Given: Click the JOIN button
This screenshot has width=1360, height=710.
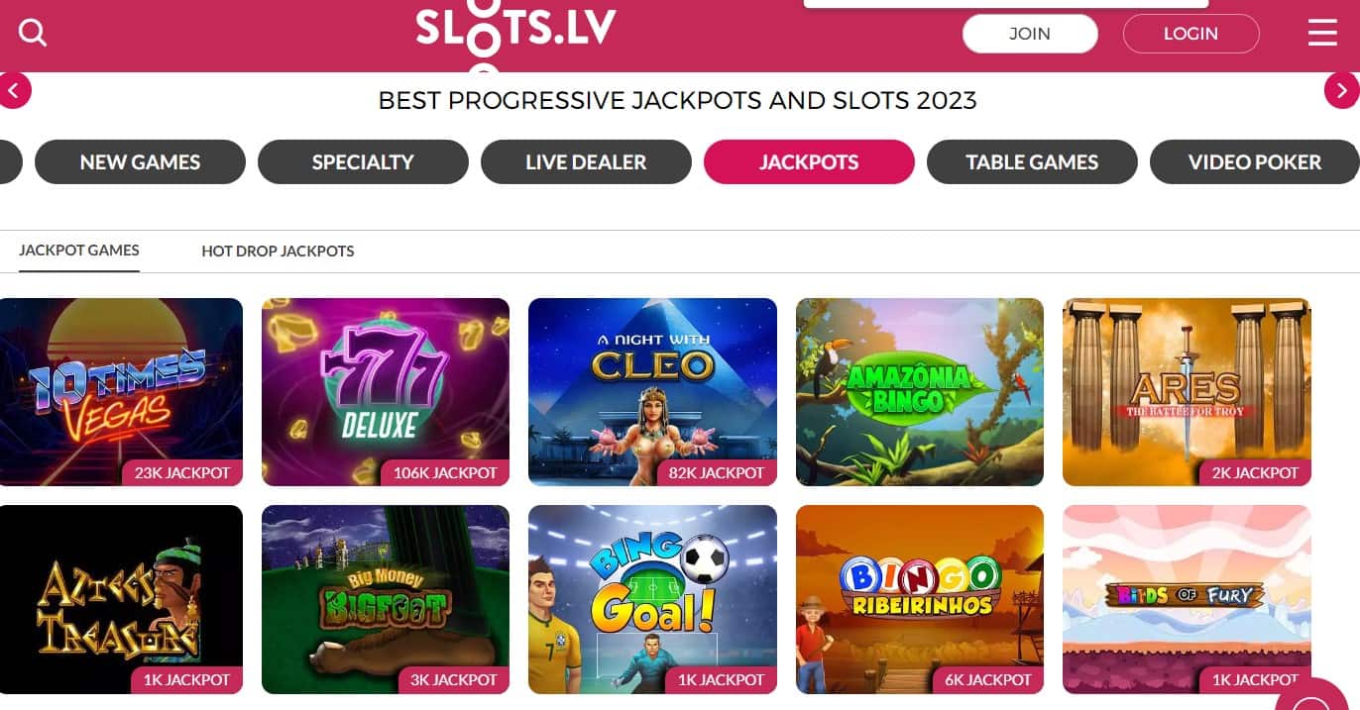Looking at the screenshot, I should pyautogui.click(x=1030, y=34).
